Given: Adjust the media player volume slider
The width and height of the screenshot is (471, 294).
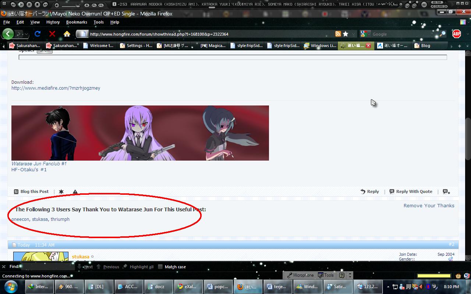Looking at the screenshot, I should pos(71,6).
